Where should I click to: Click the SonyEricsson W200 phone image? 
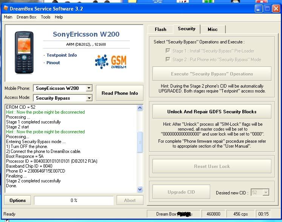click(x=24, y=52)
